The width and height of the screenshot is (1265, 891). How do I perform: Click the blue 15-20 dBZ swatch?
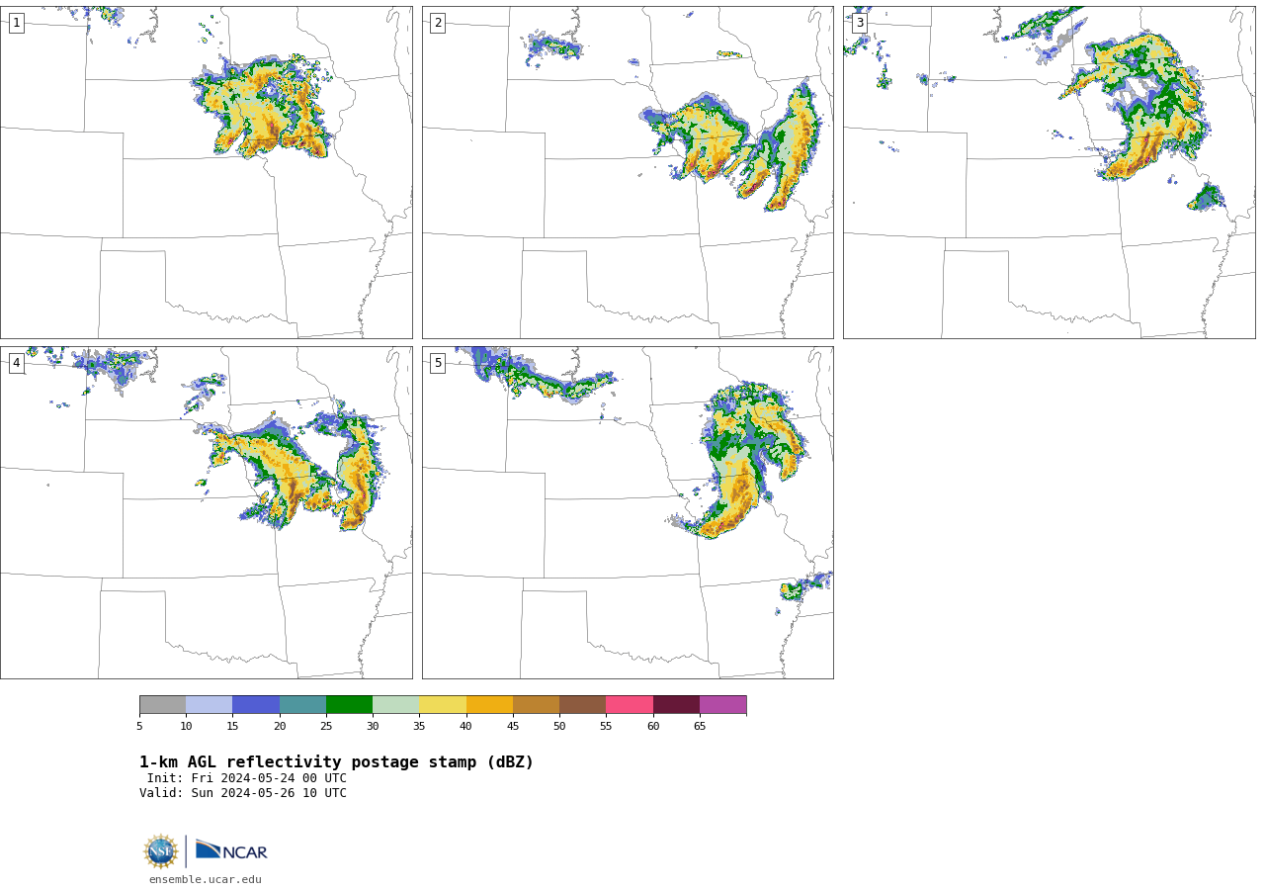(256, 705)
